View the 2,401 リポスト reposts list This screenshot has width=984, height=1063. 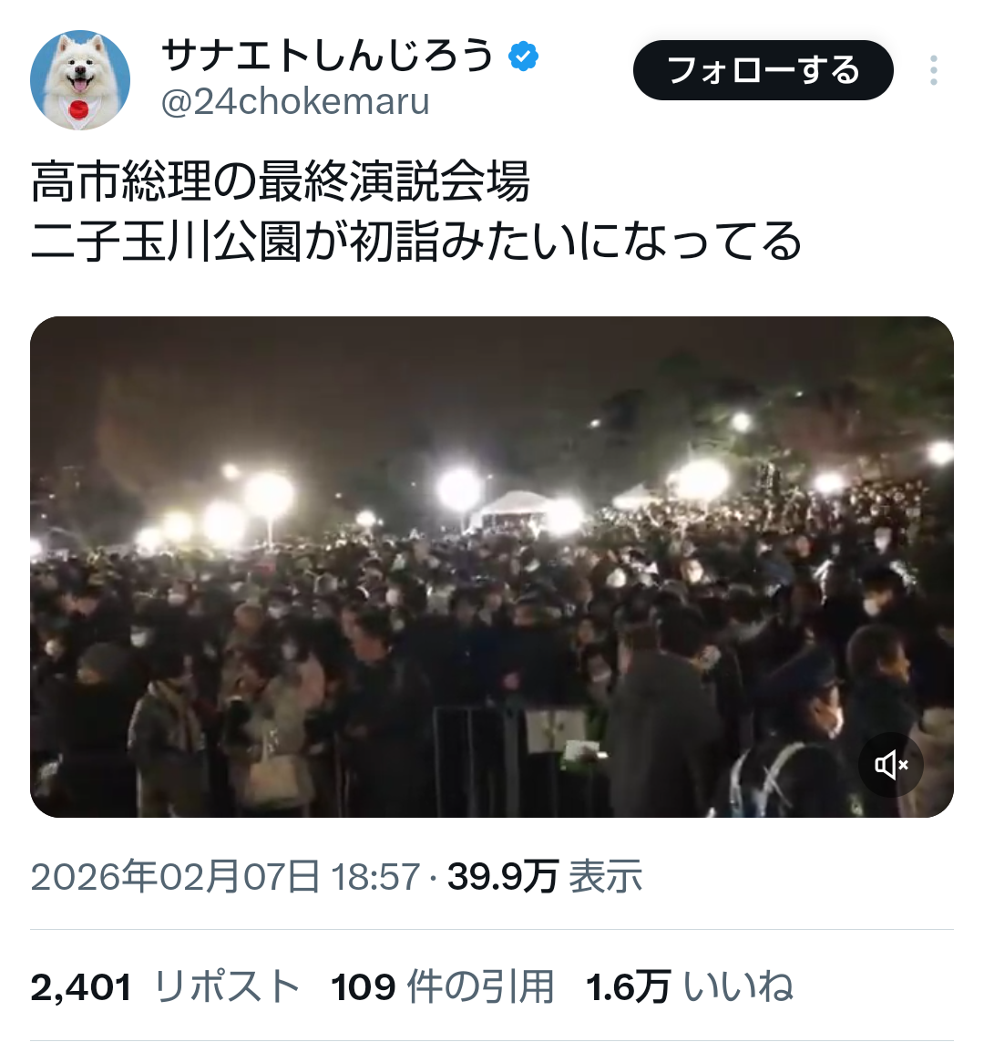pyautogui.click(x=165, y=987)
